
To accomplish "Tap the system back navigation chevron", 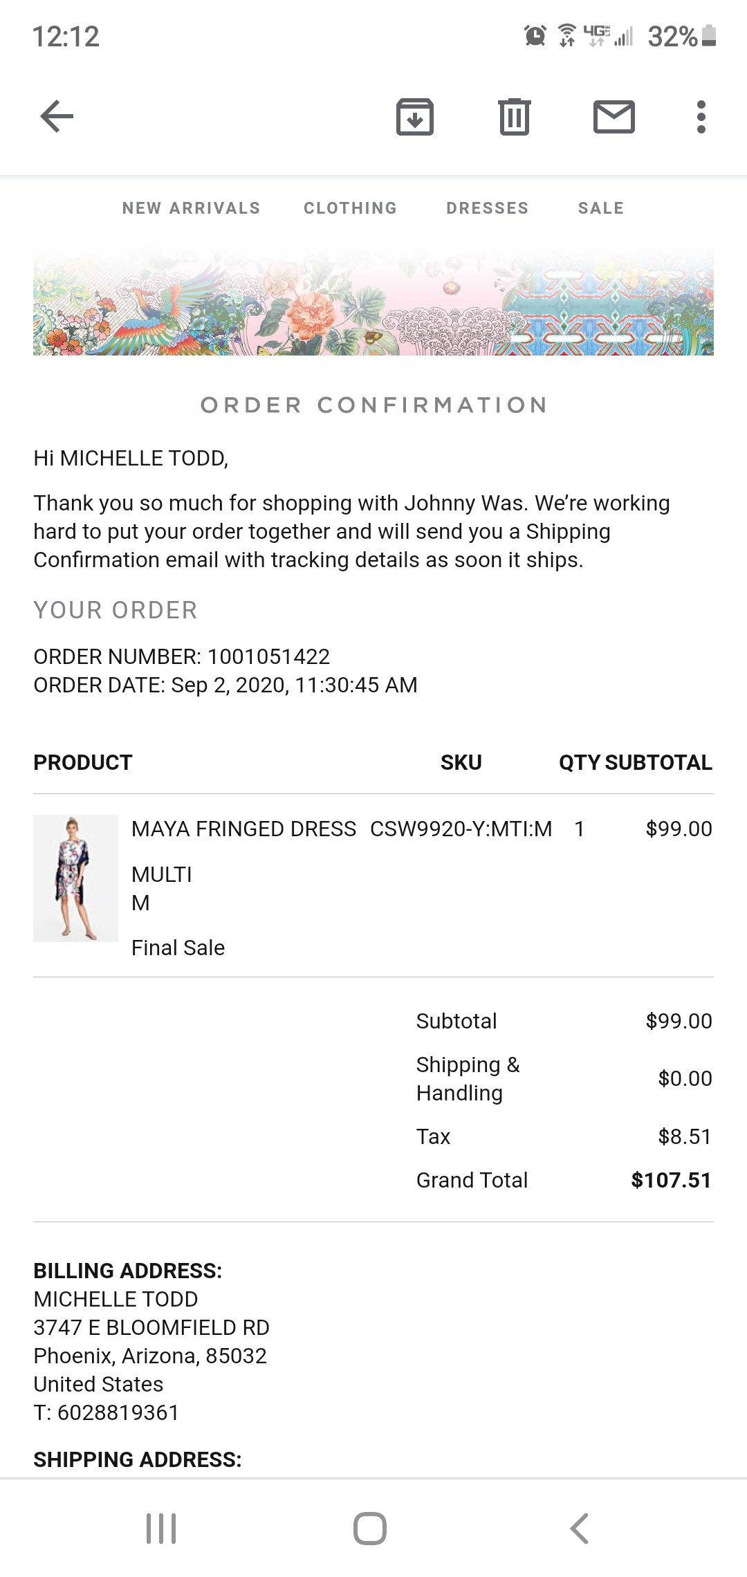I will pyautogui.click(x=580, y=1528).
